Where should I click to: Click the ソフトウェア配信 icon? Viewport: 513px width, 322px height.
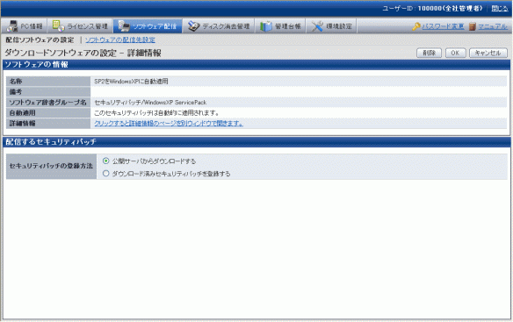[x=124, y=26]
